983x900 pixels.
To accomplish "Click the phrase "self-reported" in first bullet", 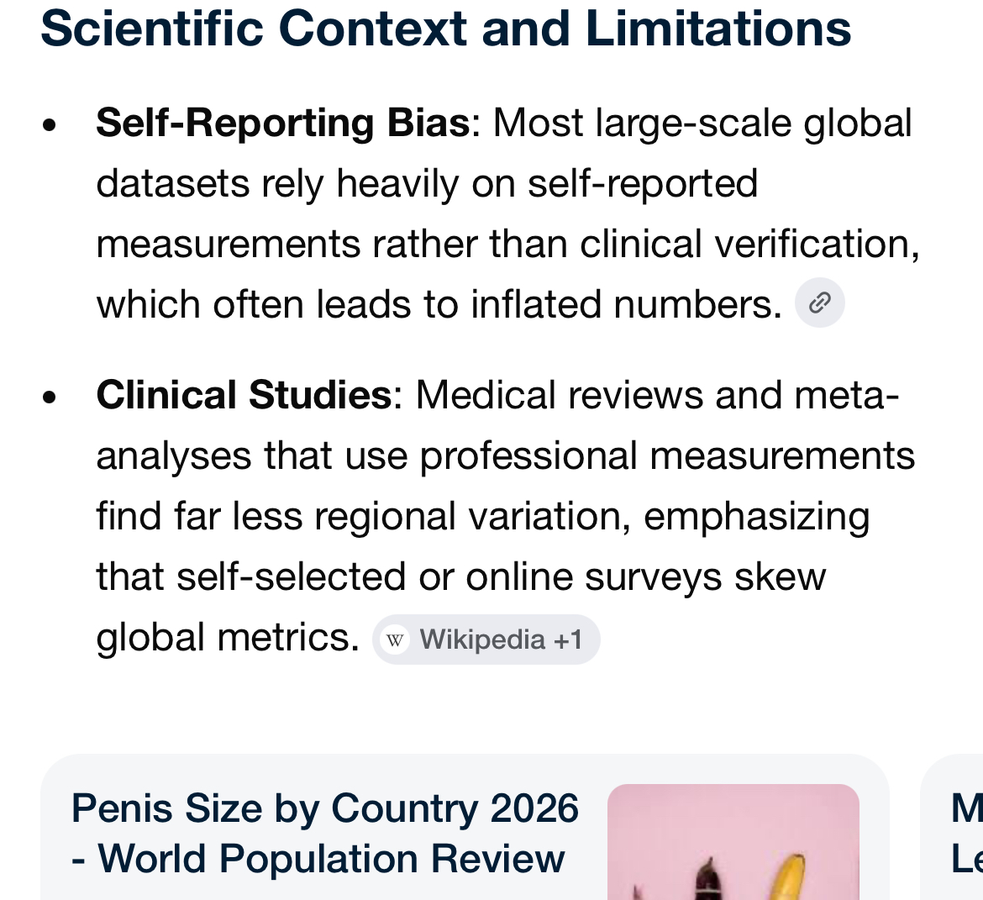I will tap(643, 184).
